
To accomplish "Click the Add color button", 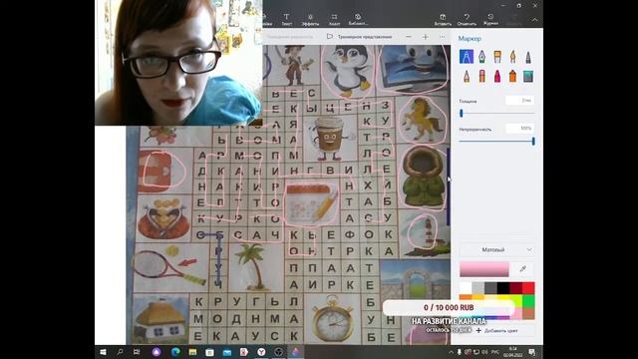I will coord(496,330).
